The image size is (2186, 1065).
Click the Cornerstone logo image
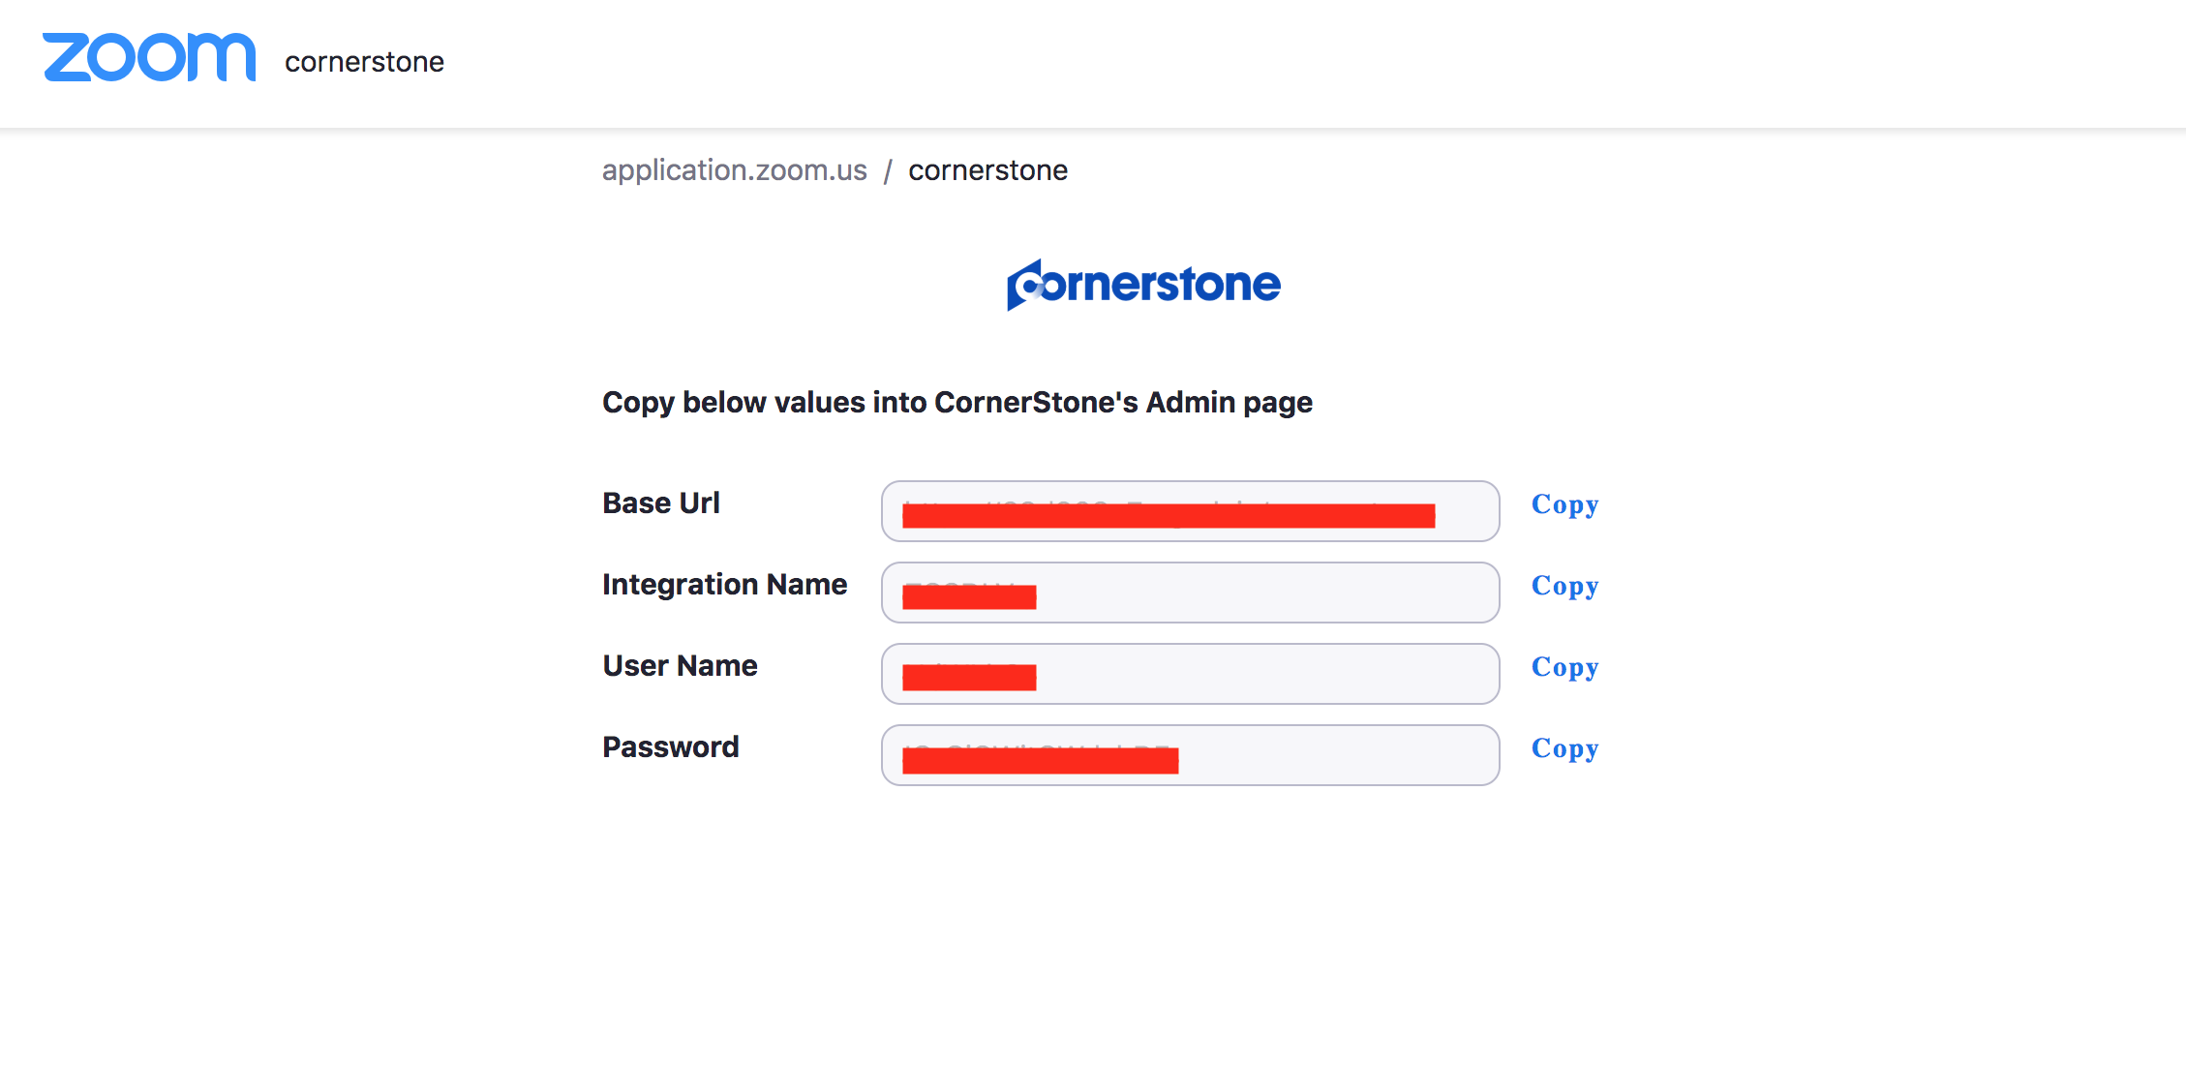[x=1142, y=283]
